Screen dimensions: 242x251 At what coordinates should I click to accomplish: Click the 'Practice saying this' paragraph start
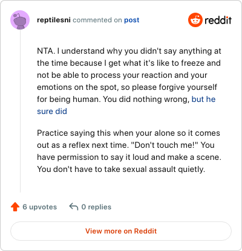[x=74, y=133]
